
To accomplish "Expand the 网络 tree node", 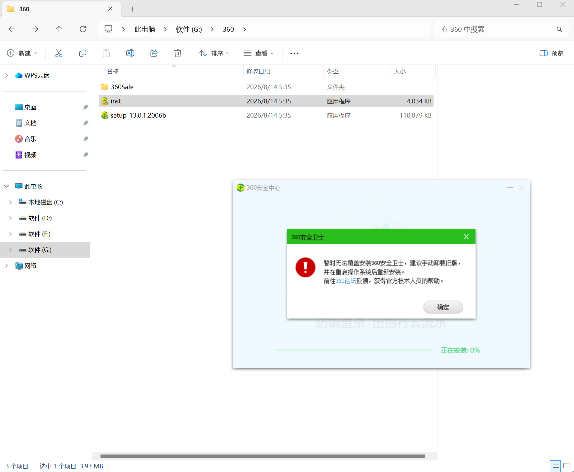I will point(7,266).
